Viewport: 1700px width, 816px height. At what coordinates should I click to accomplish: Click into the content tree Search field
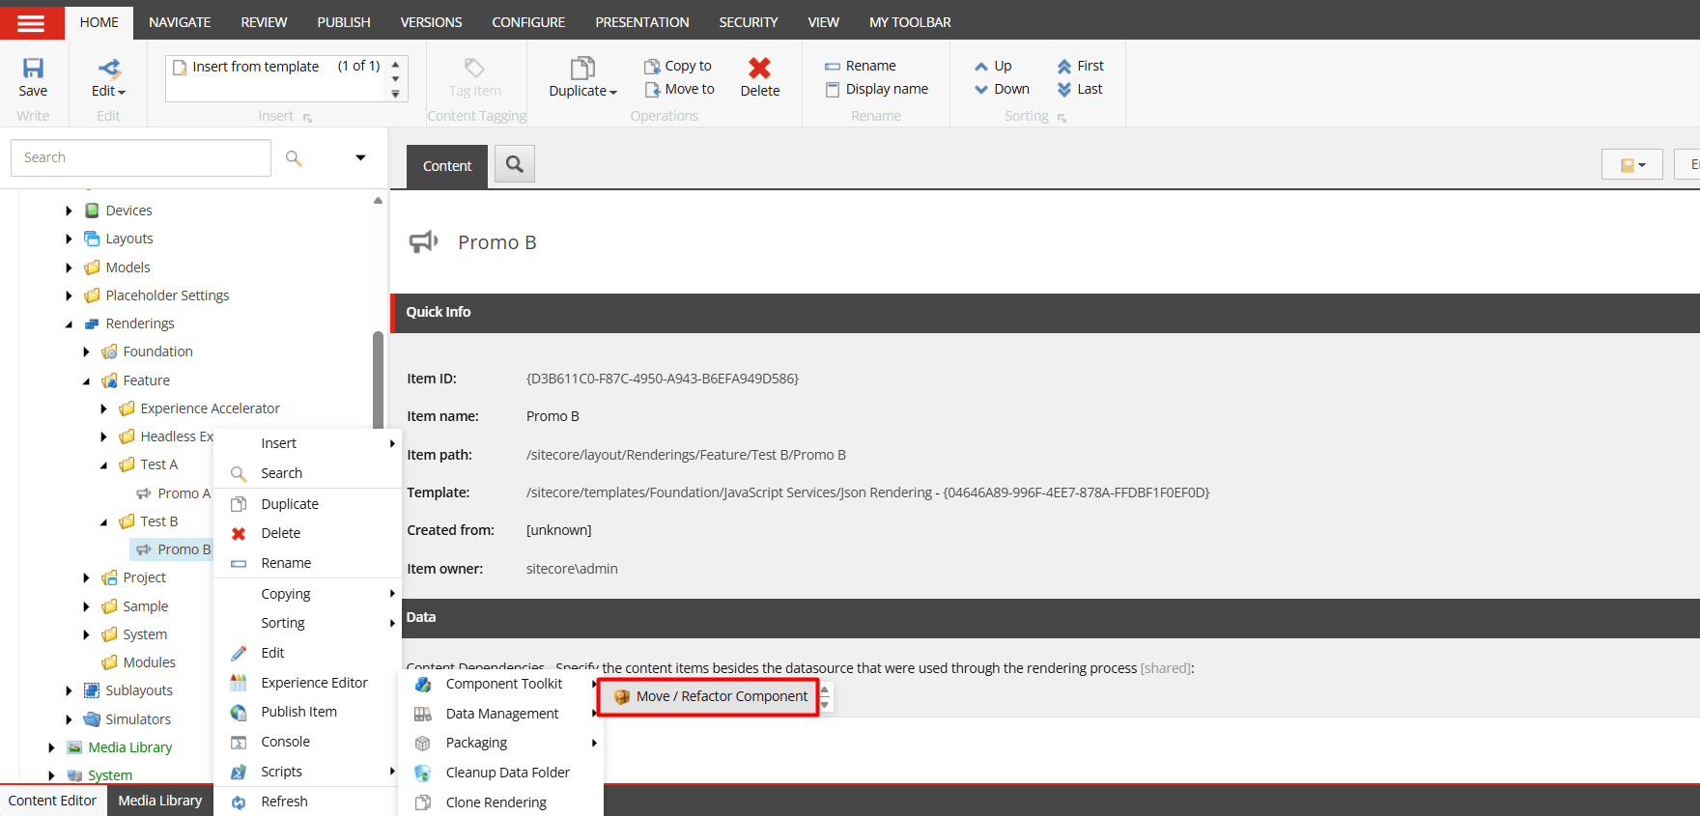[141, 157]
